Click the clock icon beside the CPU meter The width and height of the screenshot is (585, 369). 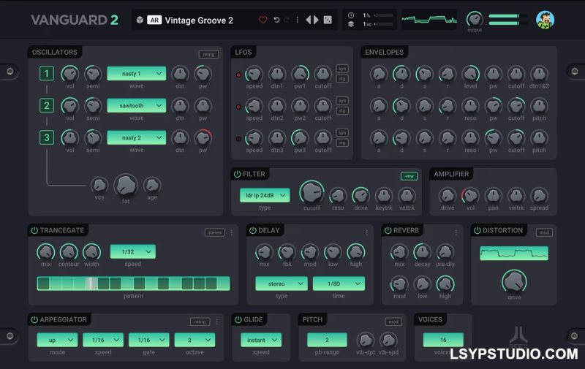[351, 15]
